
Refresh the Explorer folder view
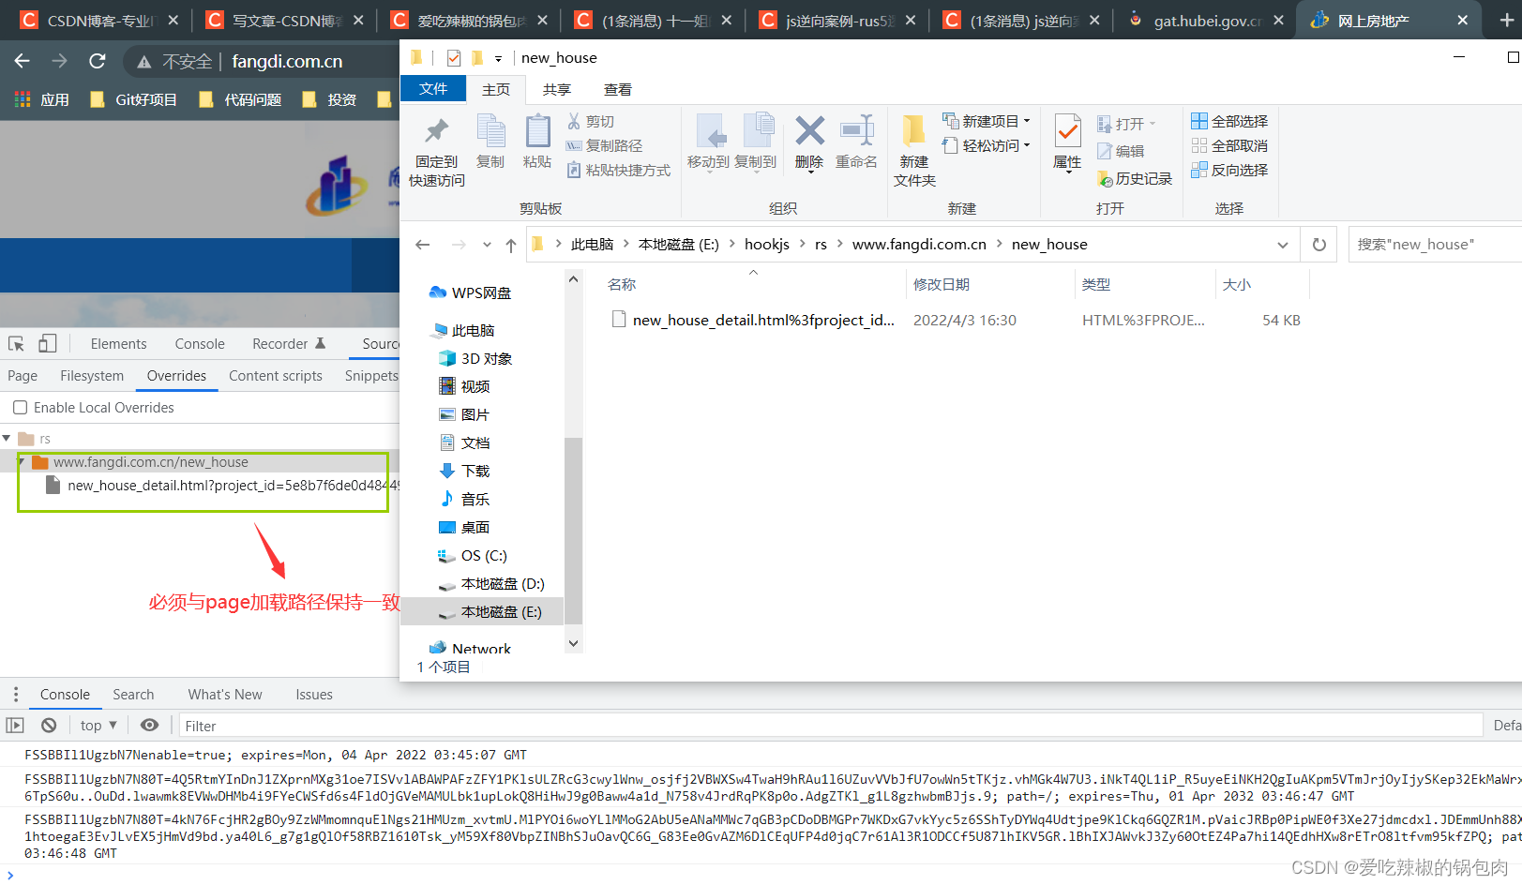pos(1319,245)
